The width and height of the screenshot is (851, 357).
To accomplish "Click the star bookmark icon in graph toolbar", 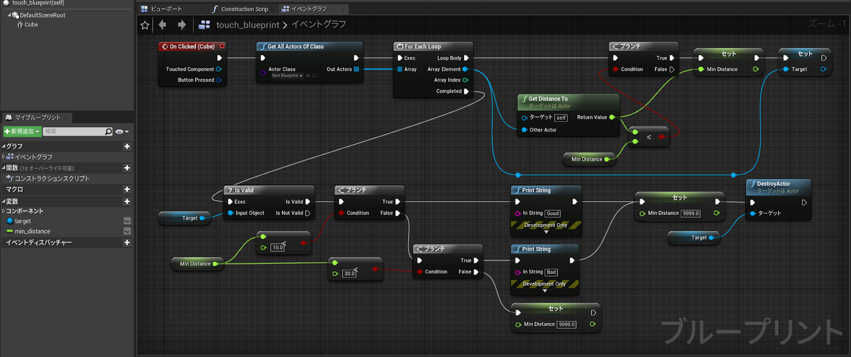I will tap(145, 25).
